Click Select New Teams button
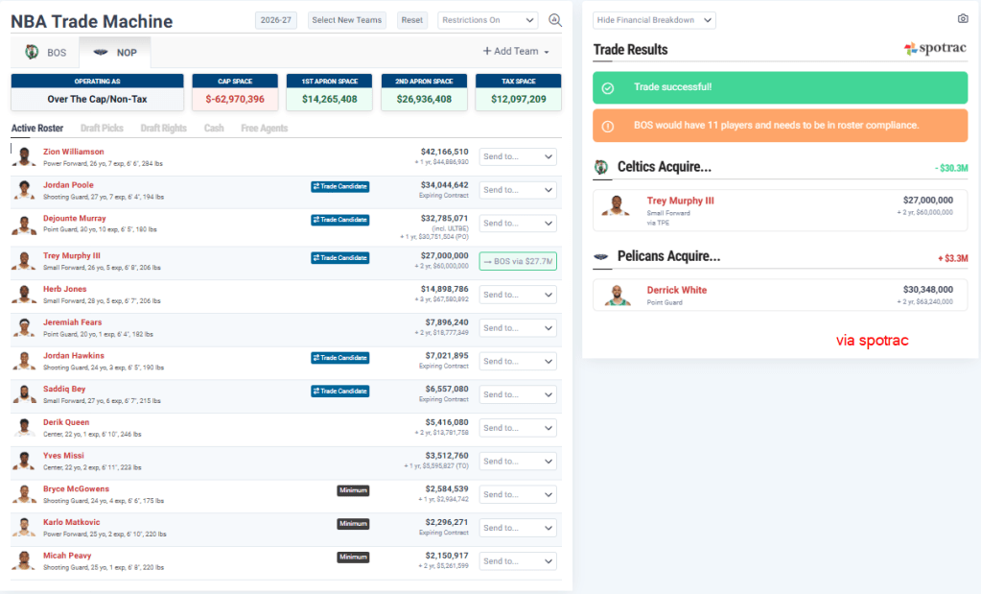 pos(346,20)
